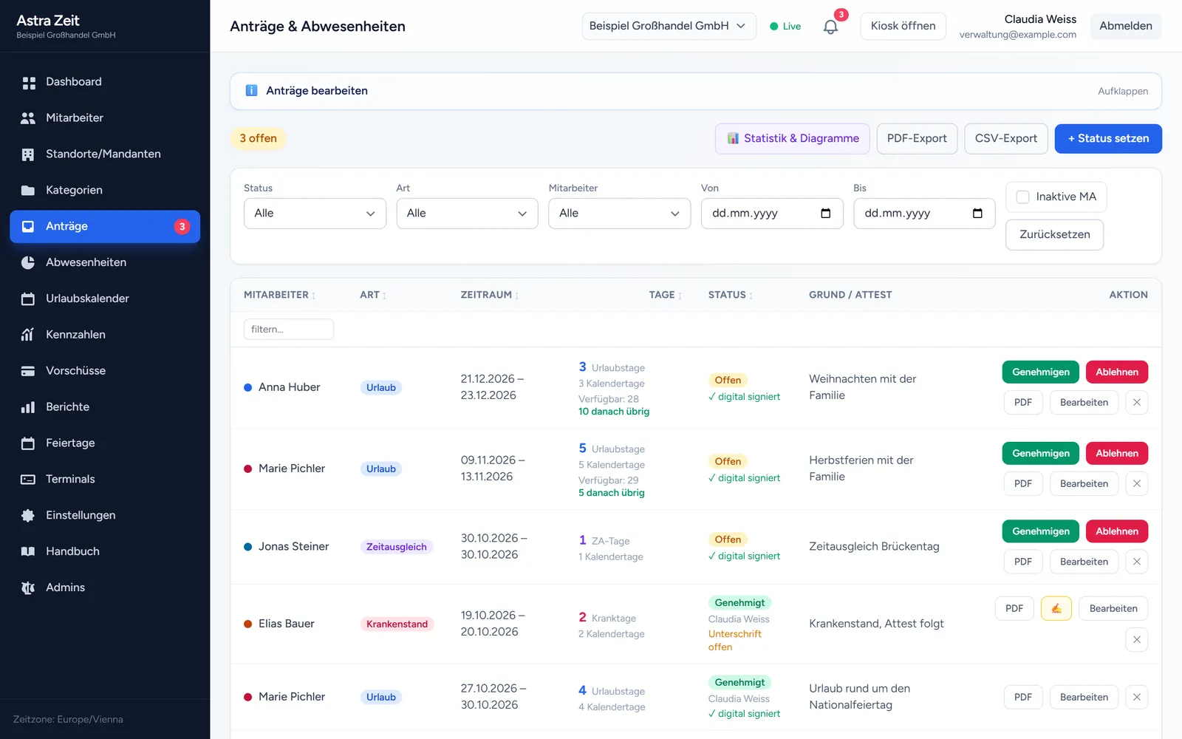Open the Art filter dropdown
Viewport: 1182px width, 739px height.
tap(467, 214)
